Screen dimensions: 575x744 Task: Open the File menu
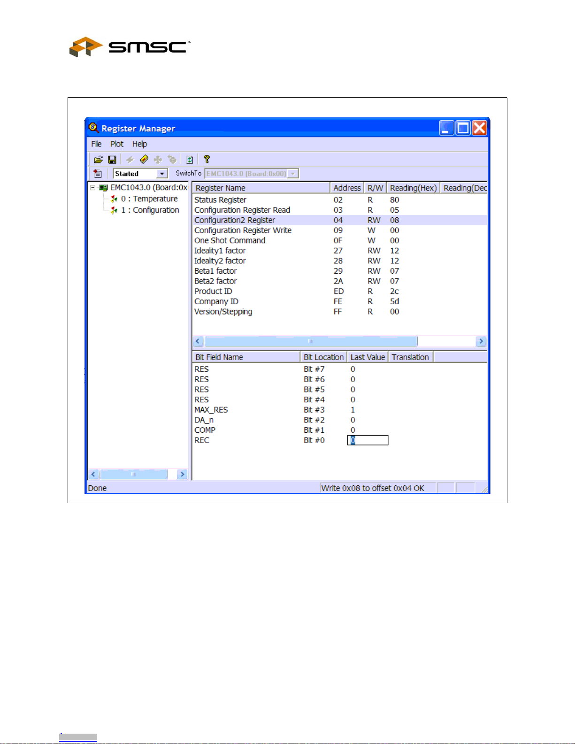(x=96, y=144)
